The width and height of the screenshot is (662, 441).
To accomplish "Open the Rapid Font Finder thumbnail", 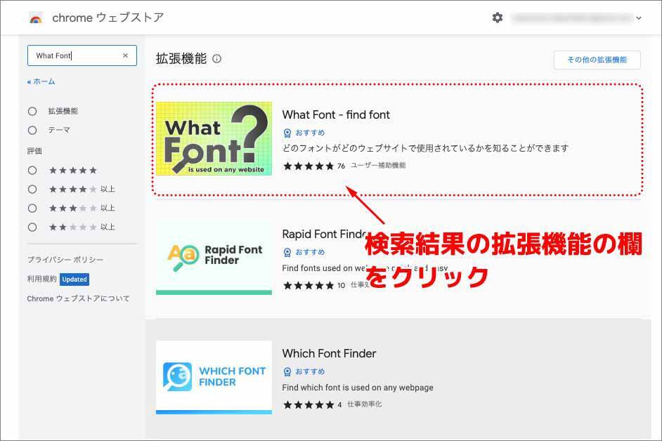I will pos(214,258).
